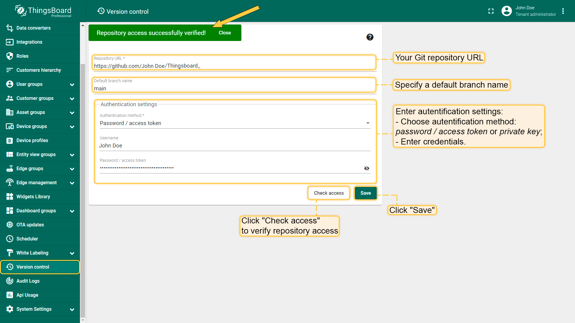Click the Integrations sidebar icon
575x323 pixels.
click(x=10, y=42)
